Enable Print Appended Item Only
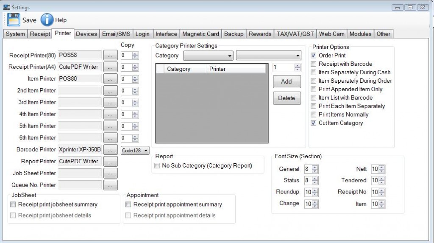 point(313,89)
